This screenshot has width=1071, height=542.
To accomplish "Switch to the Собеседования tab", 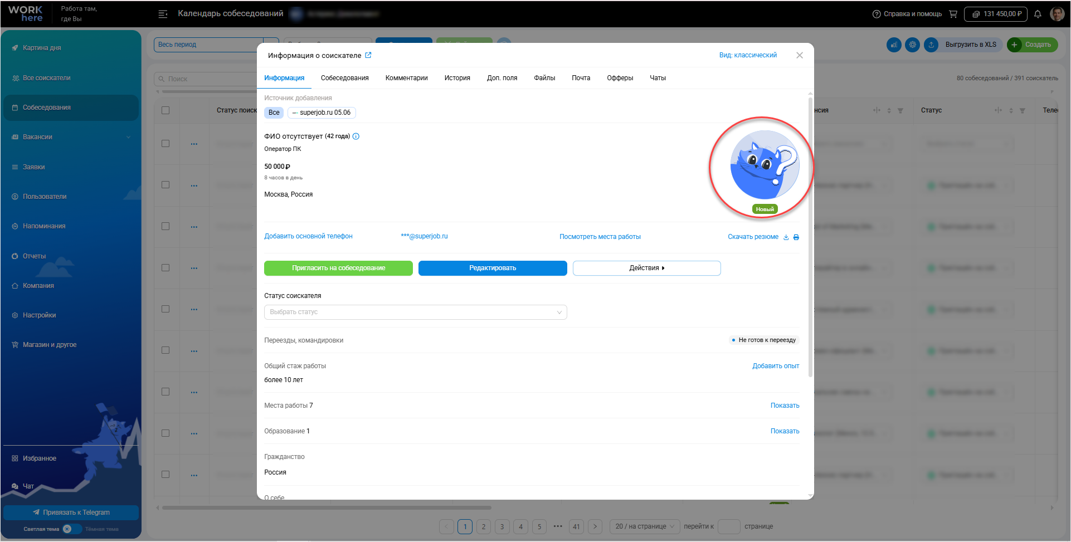I will pos(345,78).
